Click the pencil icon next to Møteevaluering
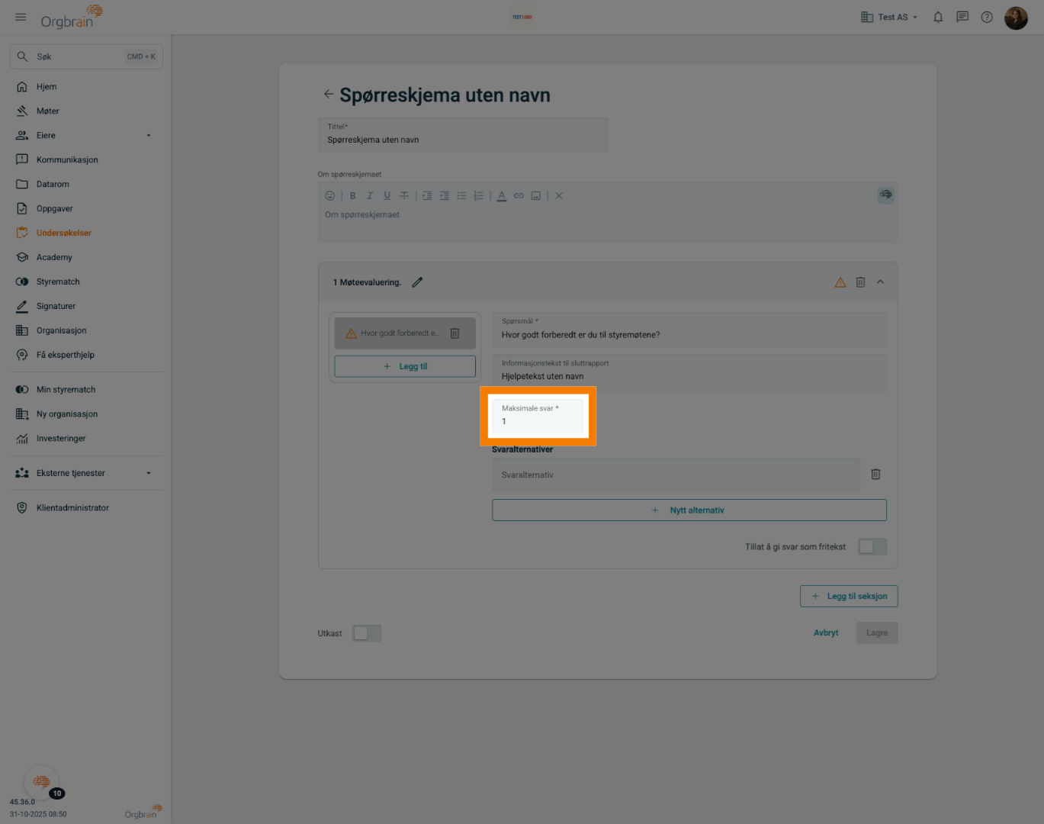This screenshot has height=824, width=1044. pos(417,282)
